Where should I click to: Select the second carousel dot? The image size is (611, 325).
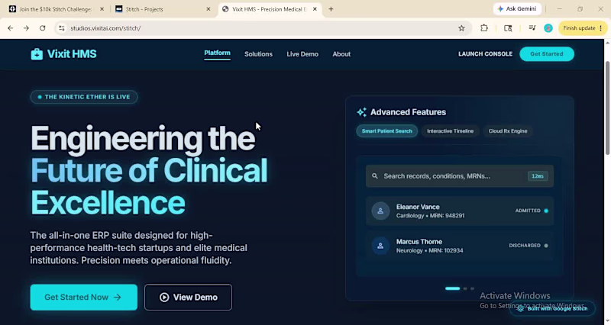click(465, 288)
